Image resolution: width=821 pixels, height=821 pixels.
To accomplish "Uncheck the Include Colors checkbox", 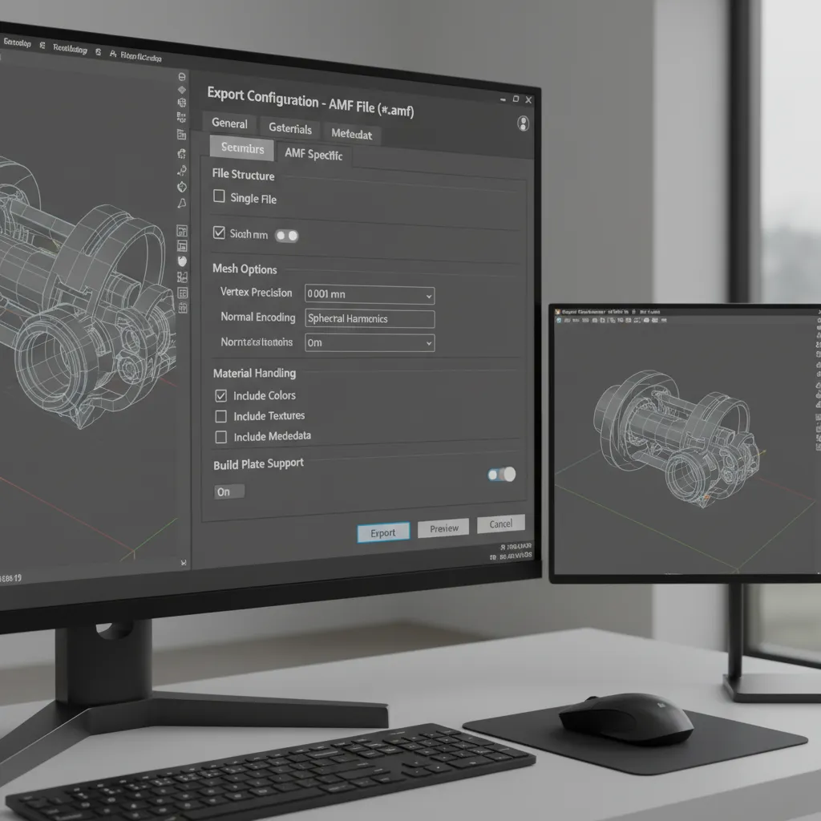I will pyautogui.click(x=221, y=395).
